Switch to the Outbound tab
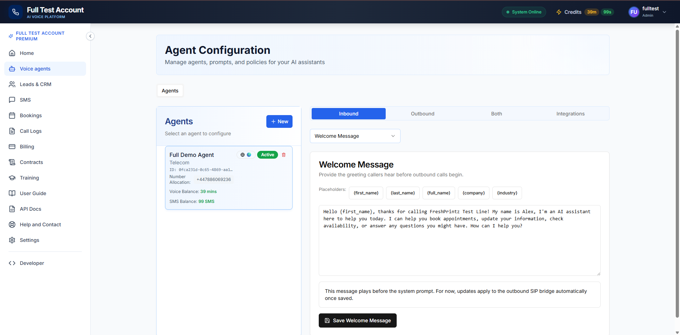Image resolution: width=680 pixels, height=335 pixels. (x=423, y=114)
